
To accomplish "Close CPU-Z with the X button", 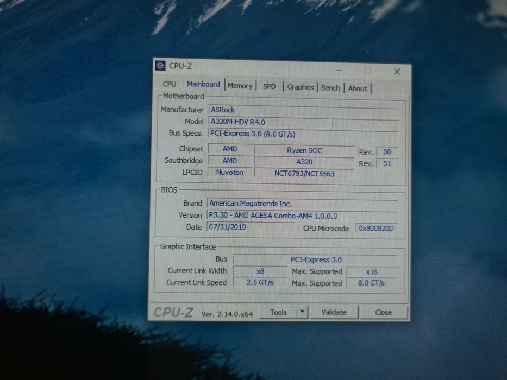I will (x=397, y=72).
